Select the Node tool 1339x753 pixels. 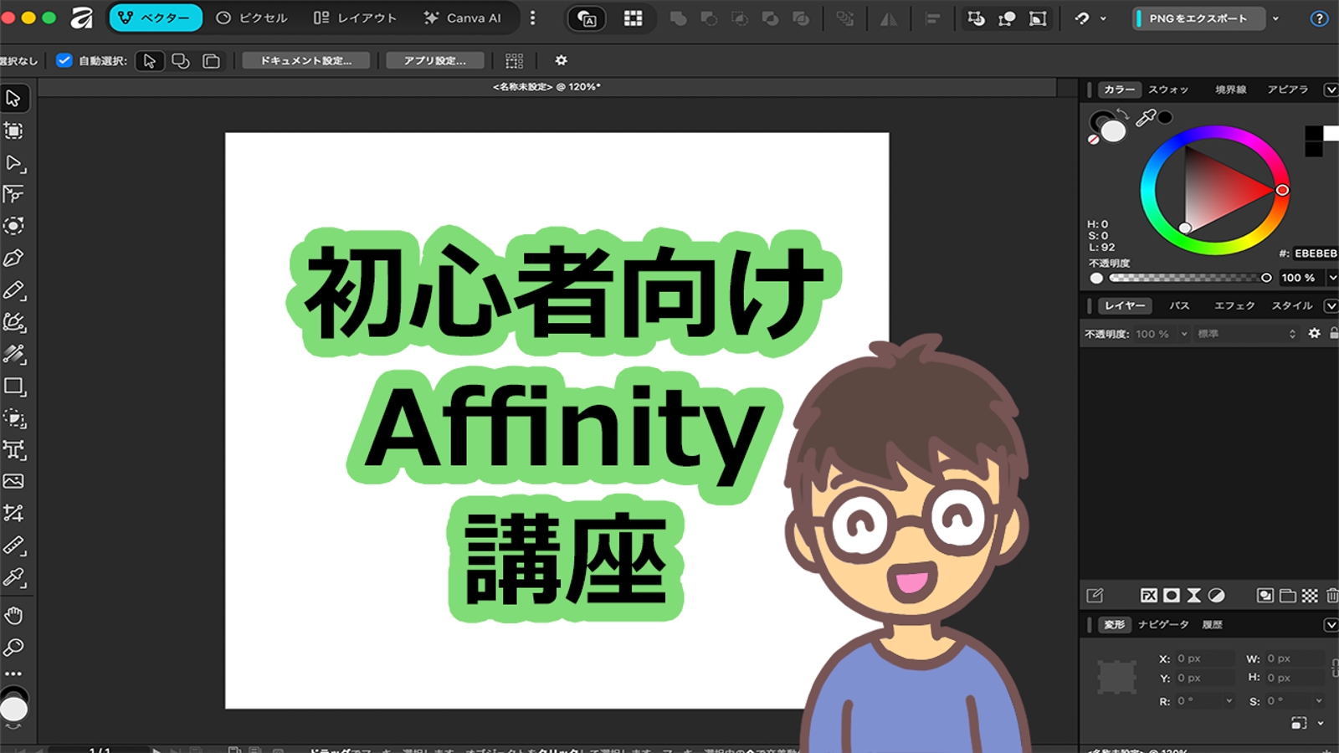pos(13,162)
